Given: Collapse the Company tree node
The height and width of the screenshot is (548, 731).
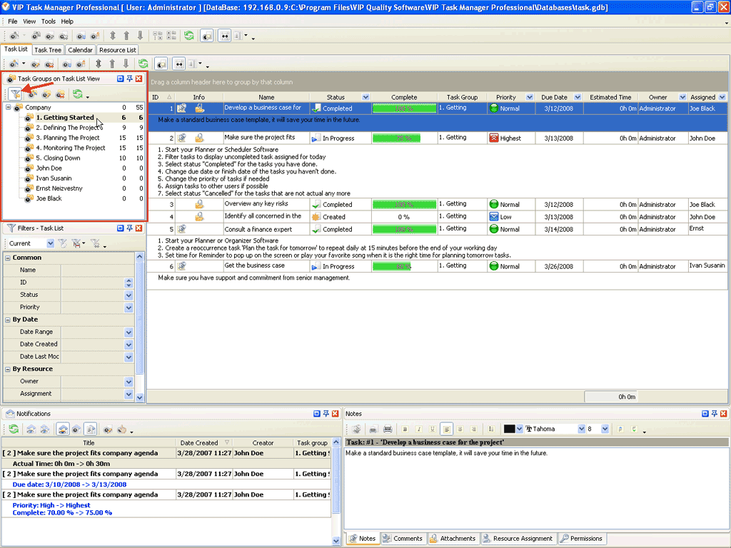Looking at the screenshot, I should coord(9,107).
